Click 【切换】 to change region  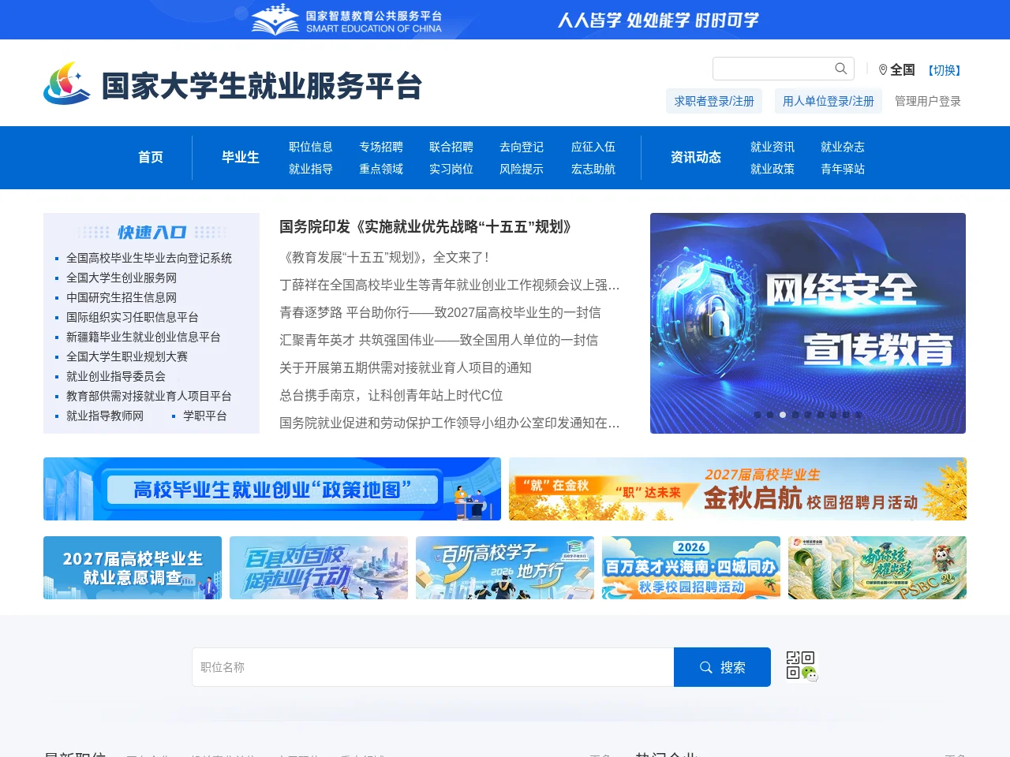coord(944,70)
